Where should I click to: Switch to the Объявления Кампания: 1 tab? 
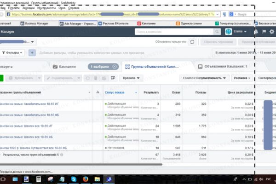coord(223,67)
